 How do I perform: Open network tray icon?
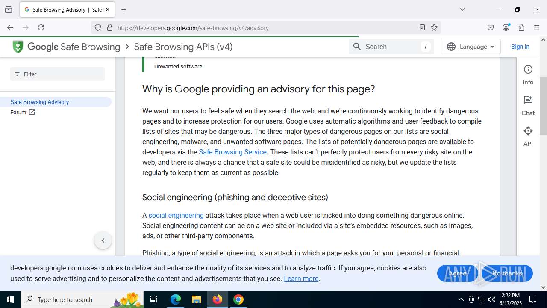[x=482, y=299]
